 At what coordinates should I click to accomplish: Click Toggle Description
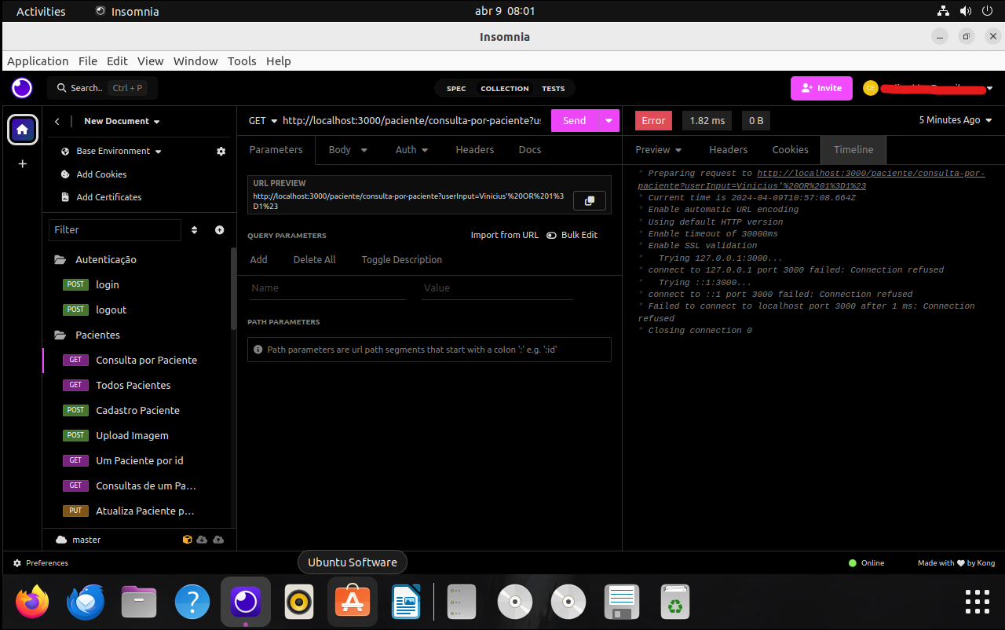tap(402, 259)
